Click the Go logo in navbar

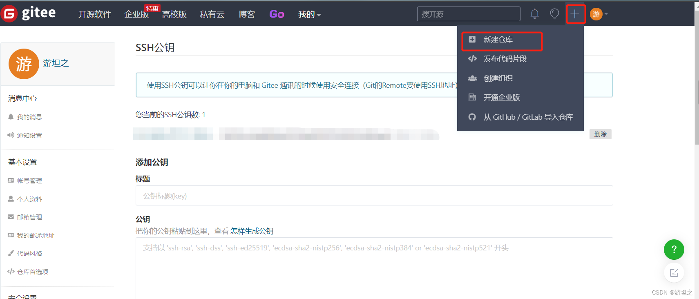click(277, 14)
